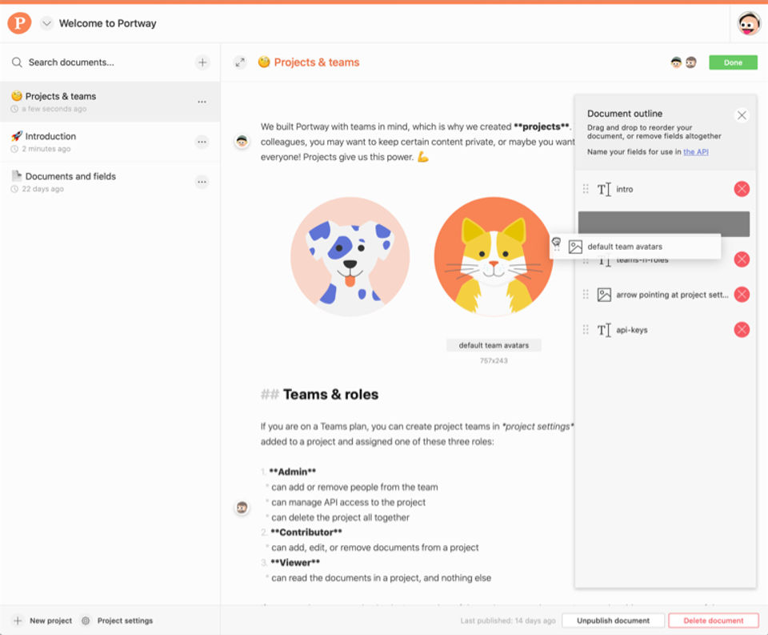Edit the default team avatars image caption
This screenshot has height=635, width=768.
(494, 345)
